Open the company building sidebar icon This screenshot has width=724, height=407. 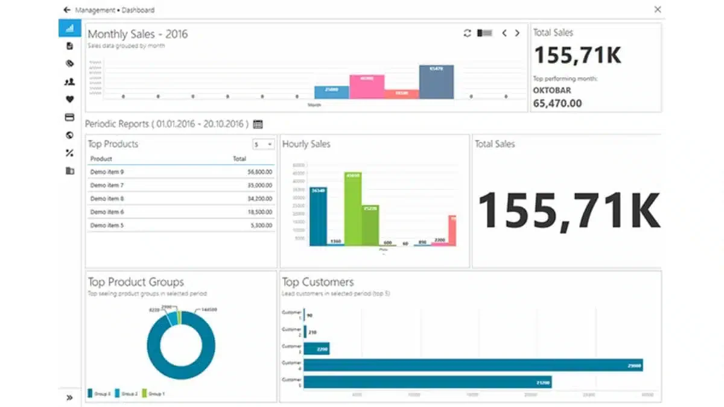pos(69,171)
